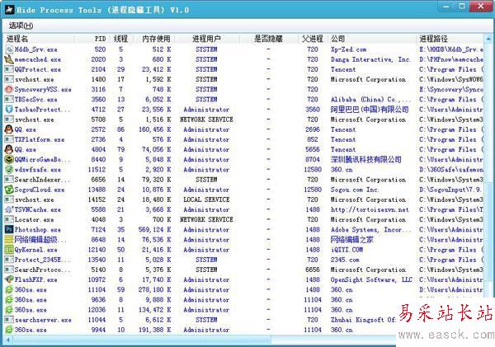Sort by the 是否隐藏 column header
The width and height of the screenshot is (495, 347).
269,39
